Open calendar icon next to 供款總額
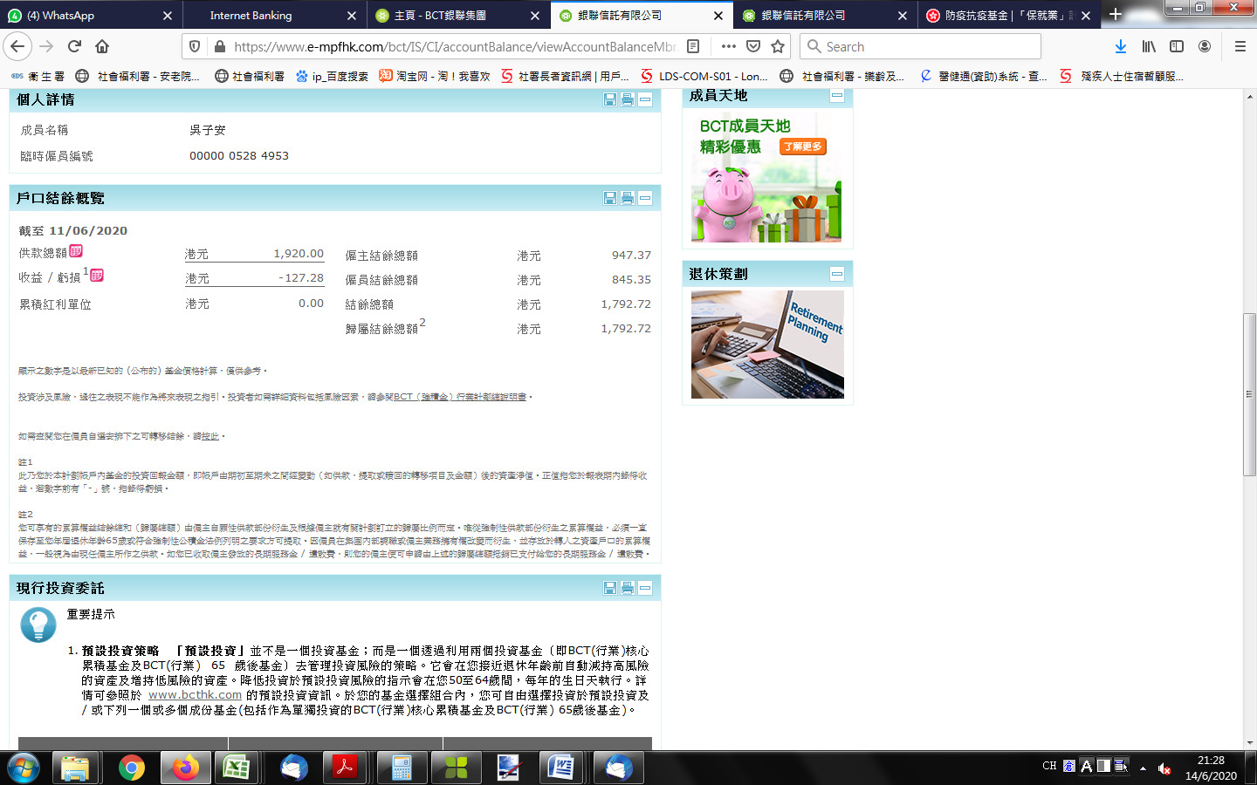This screenshot has width=1257, height=785. point(76,251)
